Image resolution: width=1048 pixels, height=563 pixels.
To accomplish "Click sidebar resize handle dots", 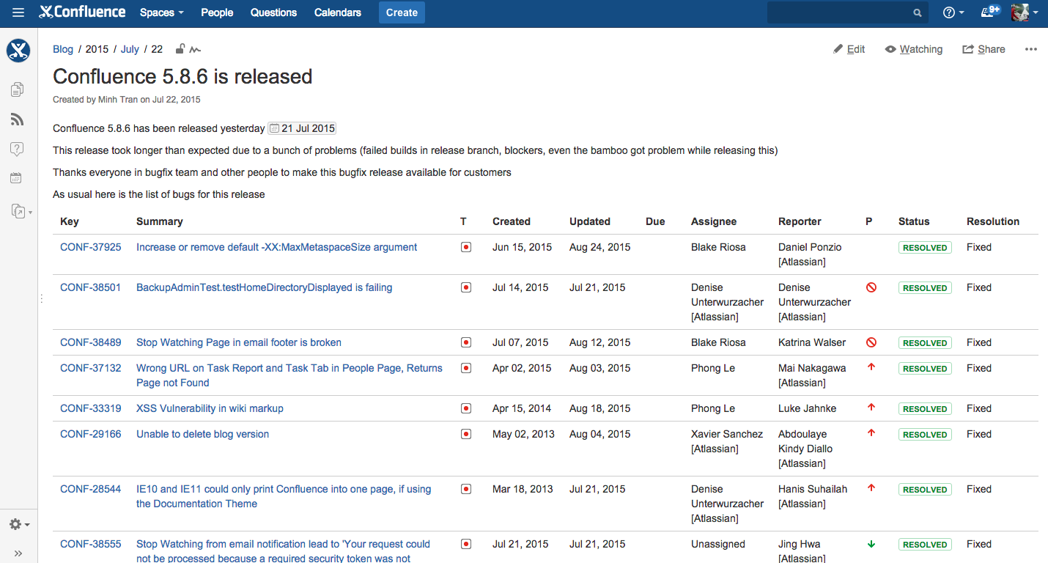I will (41, 299).
